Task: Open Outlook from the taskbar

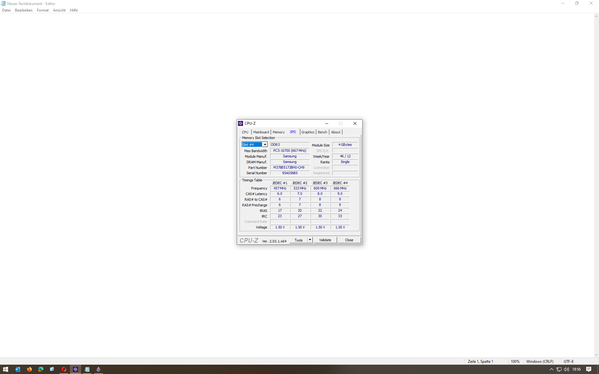Action: (x=18, y=369)
